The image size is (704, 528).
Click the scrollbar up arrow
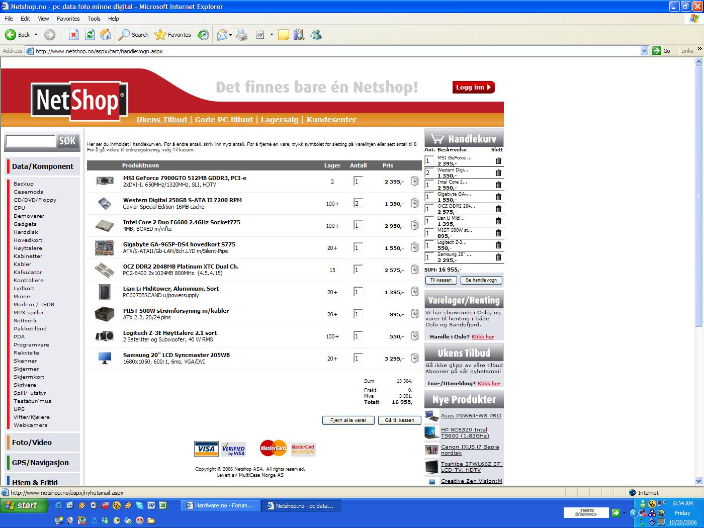tap(698, 62)
